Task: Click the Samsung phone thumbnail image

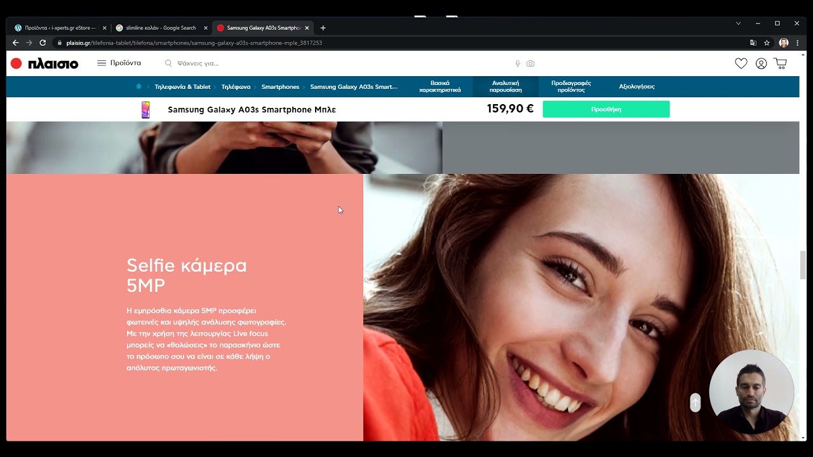Action: pos(145,110)
